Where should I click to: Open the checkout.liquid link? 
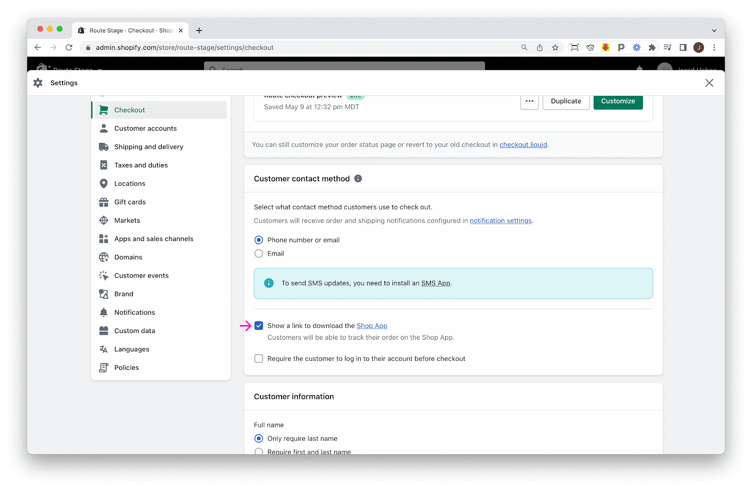(523, 145)
